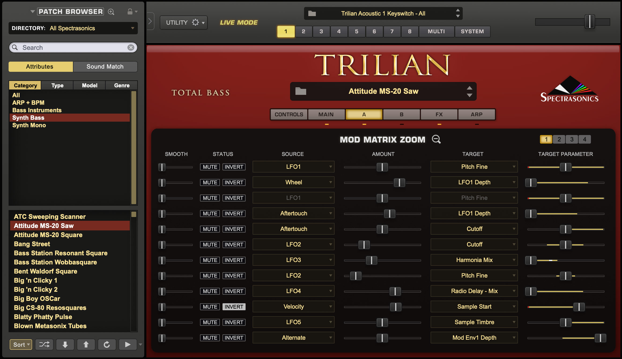Switch to the FX tab
This screenshot has width=622, height=359.
point(439,114)
